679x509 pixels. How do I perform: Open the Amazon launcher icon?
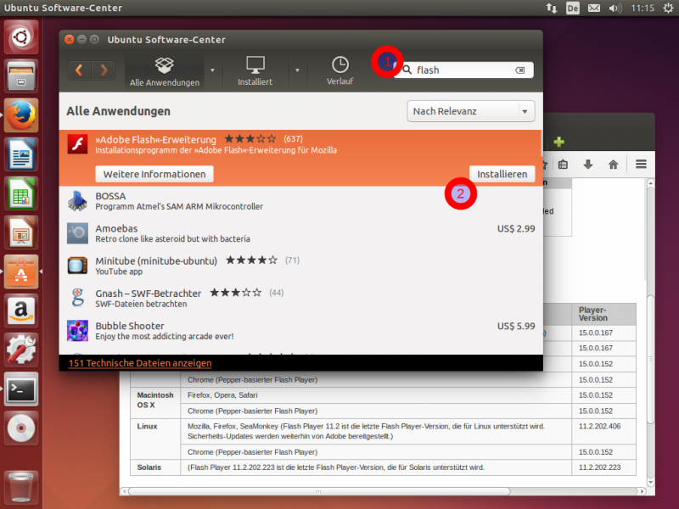(x=21, y=310)
